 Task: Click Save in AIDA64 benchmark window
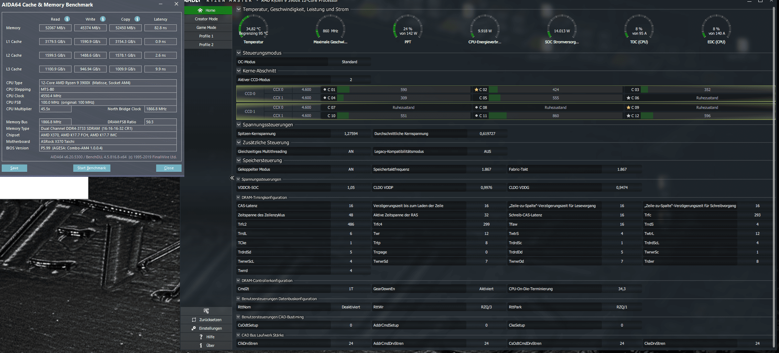click(x=14, y=168)
